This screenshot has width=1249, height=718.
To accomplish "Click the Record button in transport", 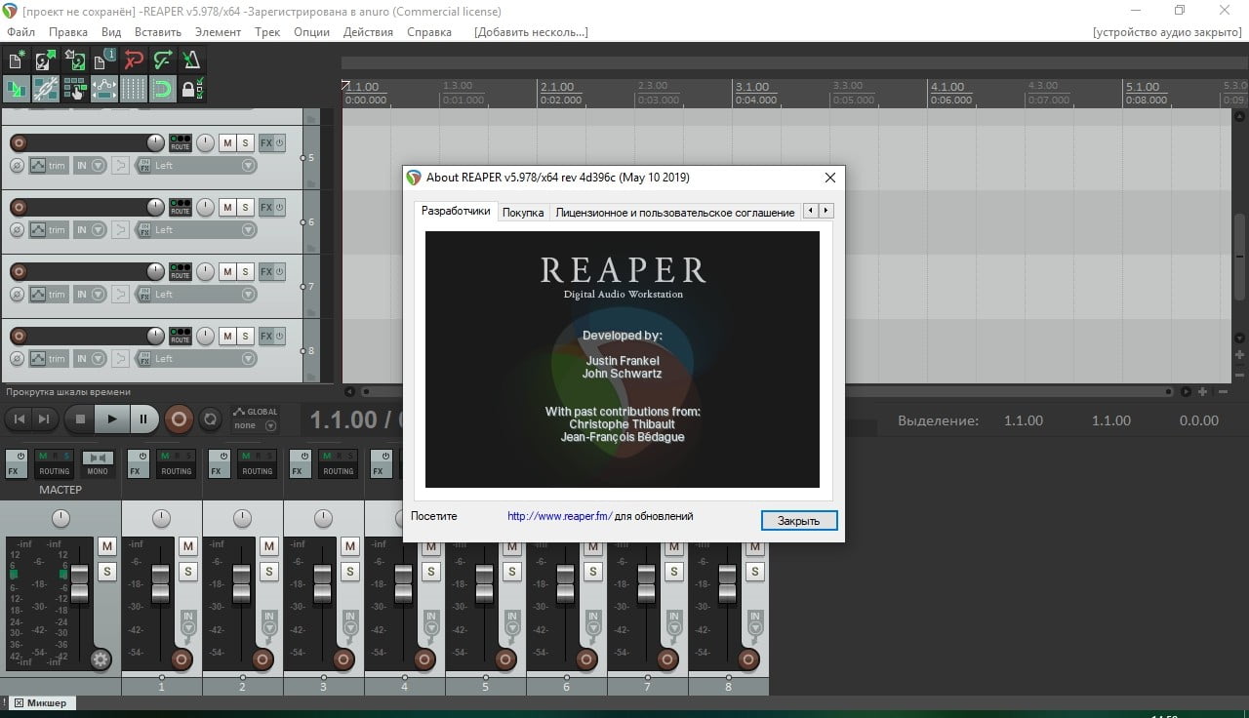I will click(179, 419).
